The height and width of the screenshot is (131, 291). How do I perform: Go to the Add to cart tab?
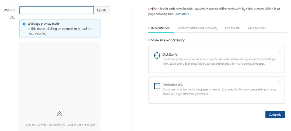[232, 28]
